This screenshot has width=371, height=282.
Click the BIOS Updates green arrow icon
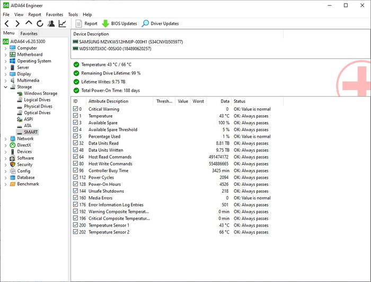(105, 24)
